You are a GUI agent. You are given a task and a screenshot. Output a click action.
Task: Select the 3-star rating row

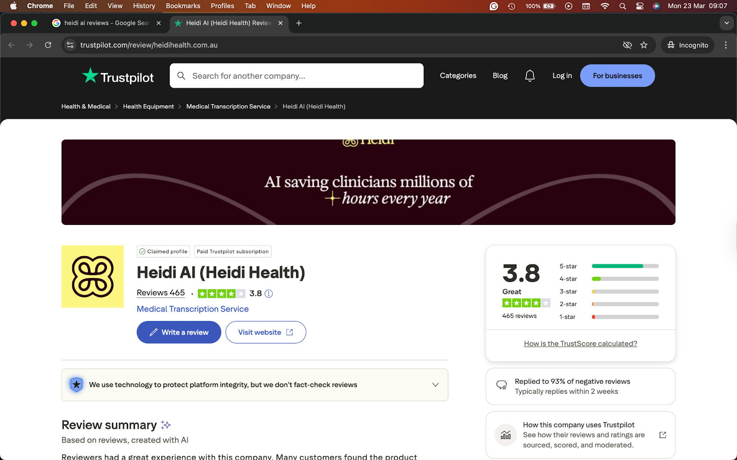(609, 292)
